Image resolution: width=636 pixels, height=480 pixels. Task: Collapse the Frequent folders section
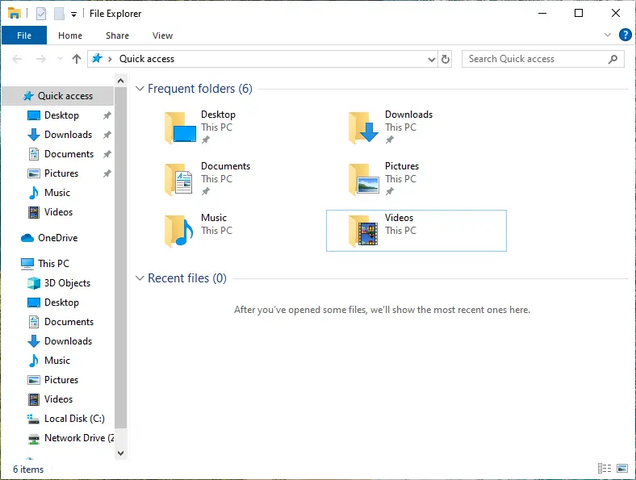(140, 89)
